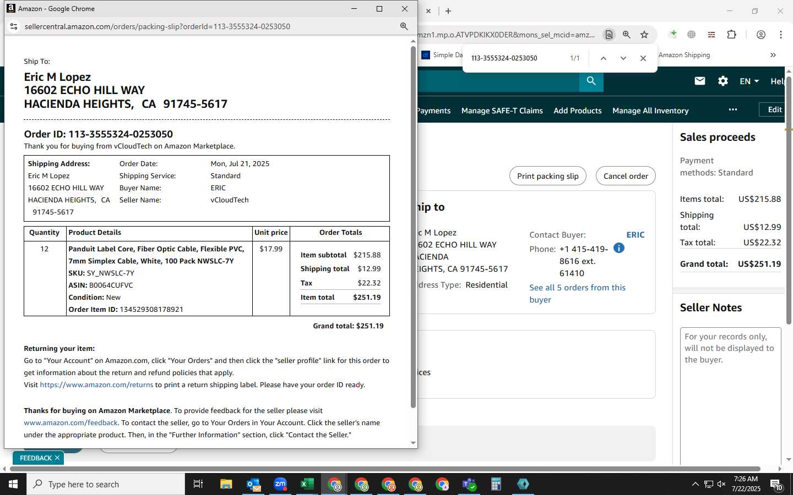Image resolution: width=793 pixels, height=495 pixels.
Task: Open Zoom from the taskbar
Action: [280, 484]
